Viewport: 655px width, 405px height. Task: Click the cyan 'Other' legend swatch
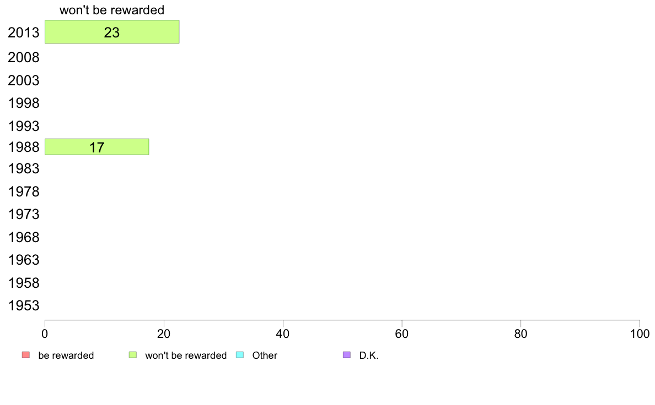(x=239, y=355)
